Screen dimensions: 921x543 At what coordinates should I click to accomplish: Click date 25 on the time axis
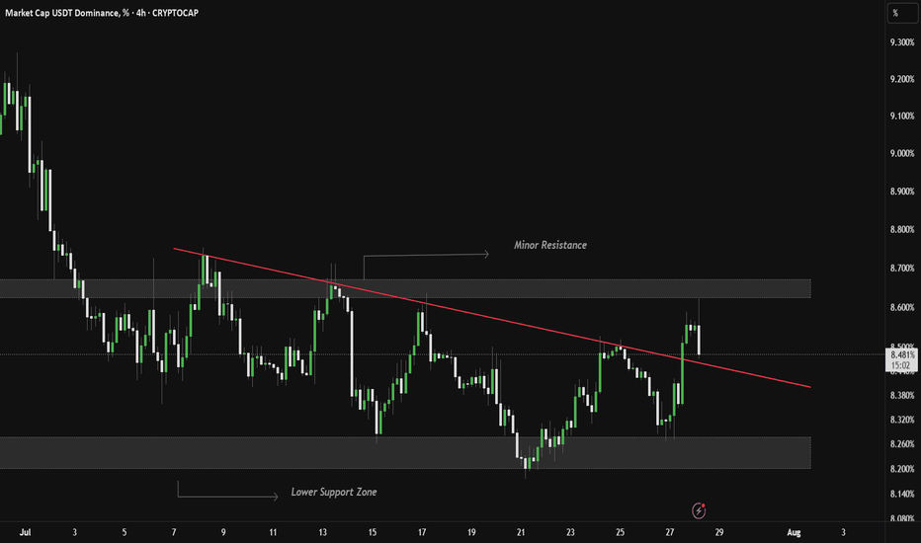620,532
